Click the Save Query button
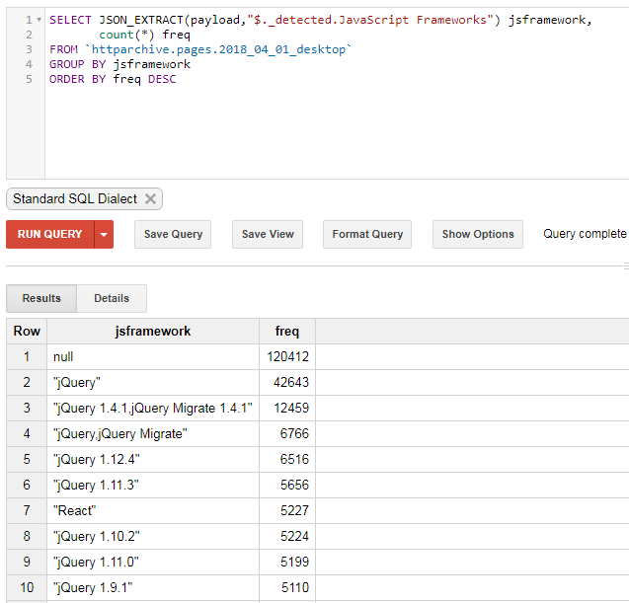The height and width of the screenshot is (603, 629). tap(173, 234)
